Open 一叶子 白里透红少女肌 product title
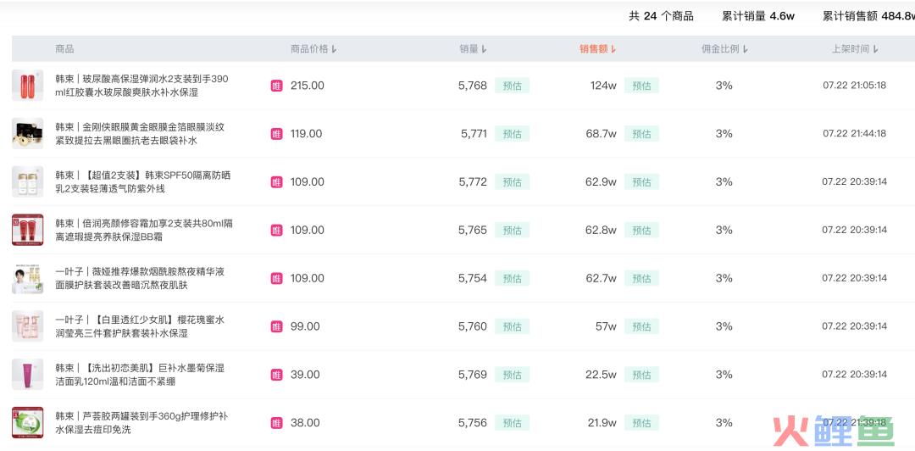915x451 pixels. tap(140, 326)
